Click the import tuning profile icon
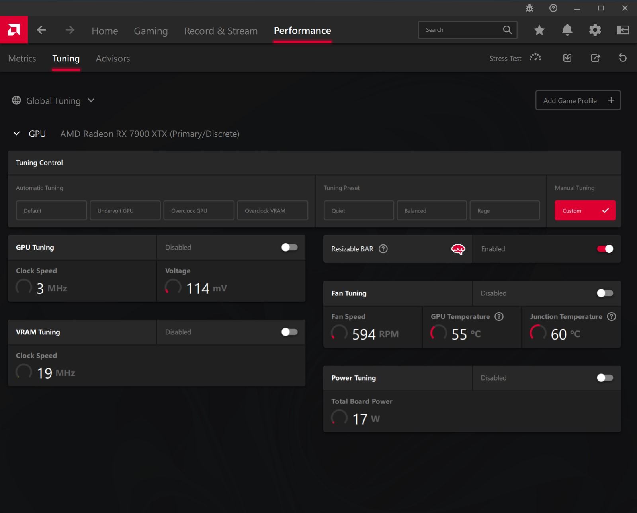Image resolution: width=637 pixels, height=513 pixels. pyautogui.click(x=567, y=58)
